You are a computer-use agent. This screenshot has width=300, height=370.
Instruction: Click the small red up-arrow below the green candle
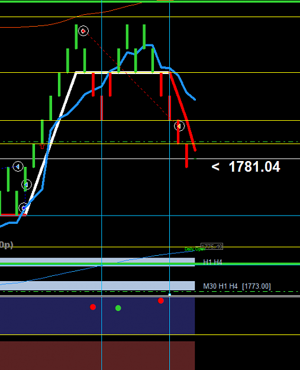point(42,146)
